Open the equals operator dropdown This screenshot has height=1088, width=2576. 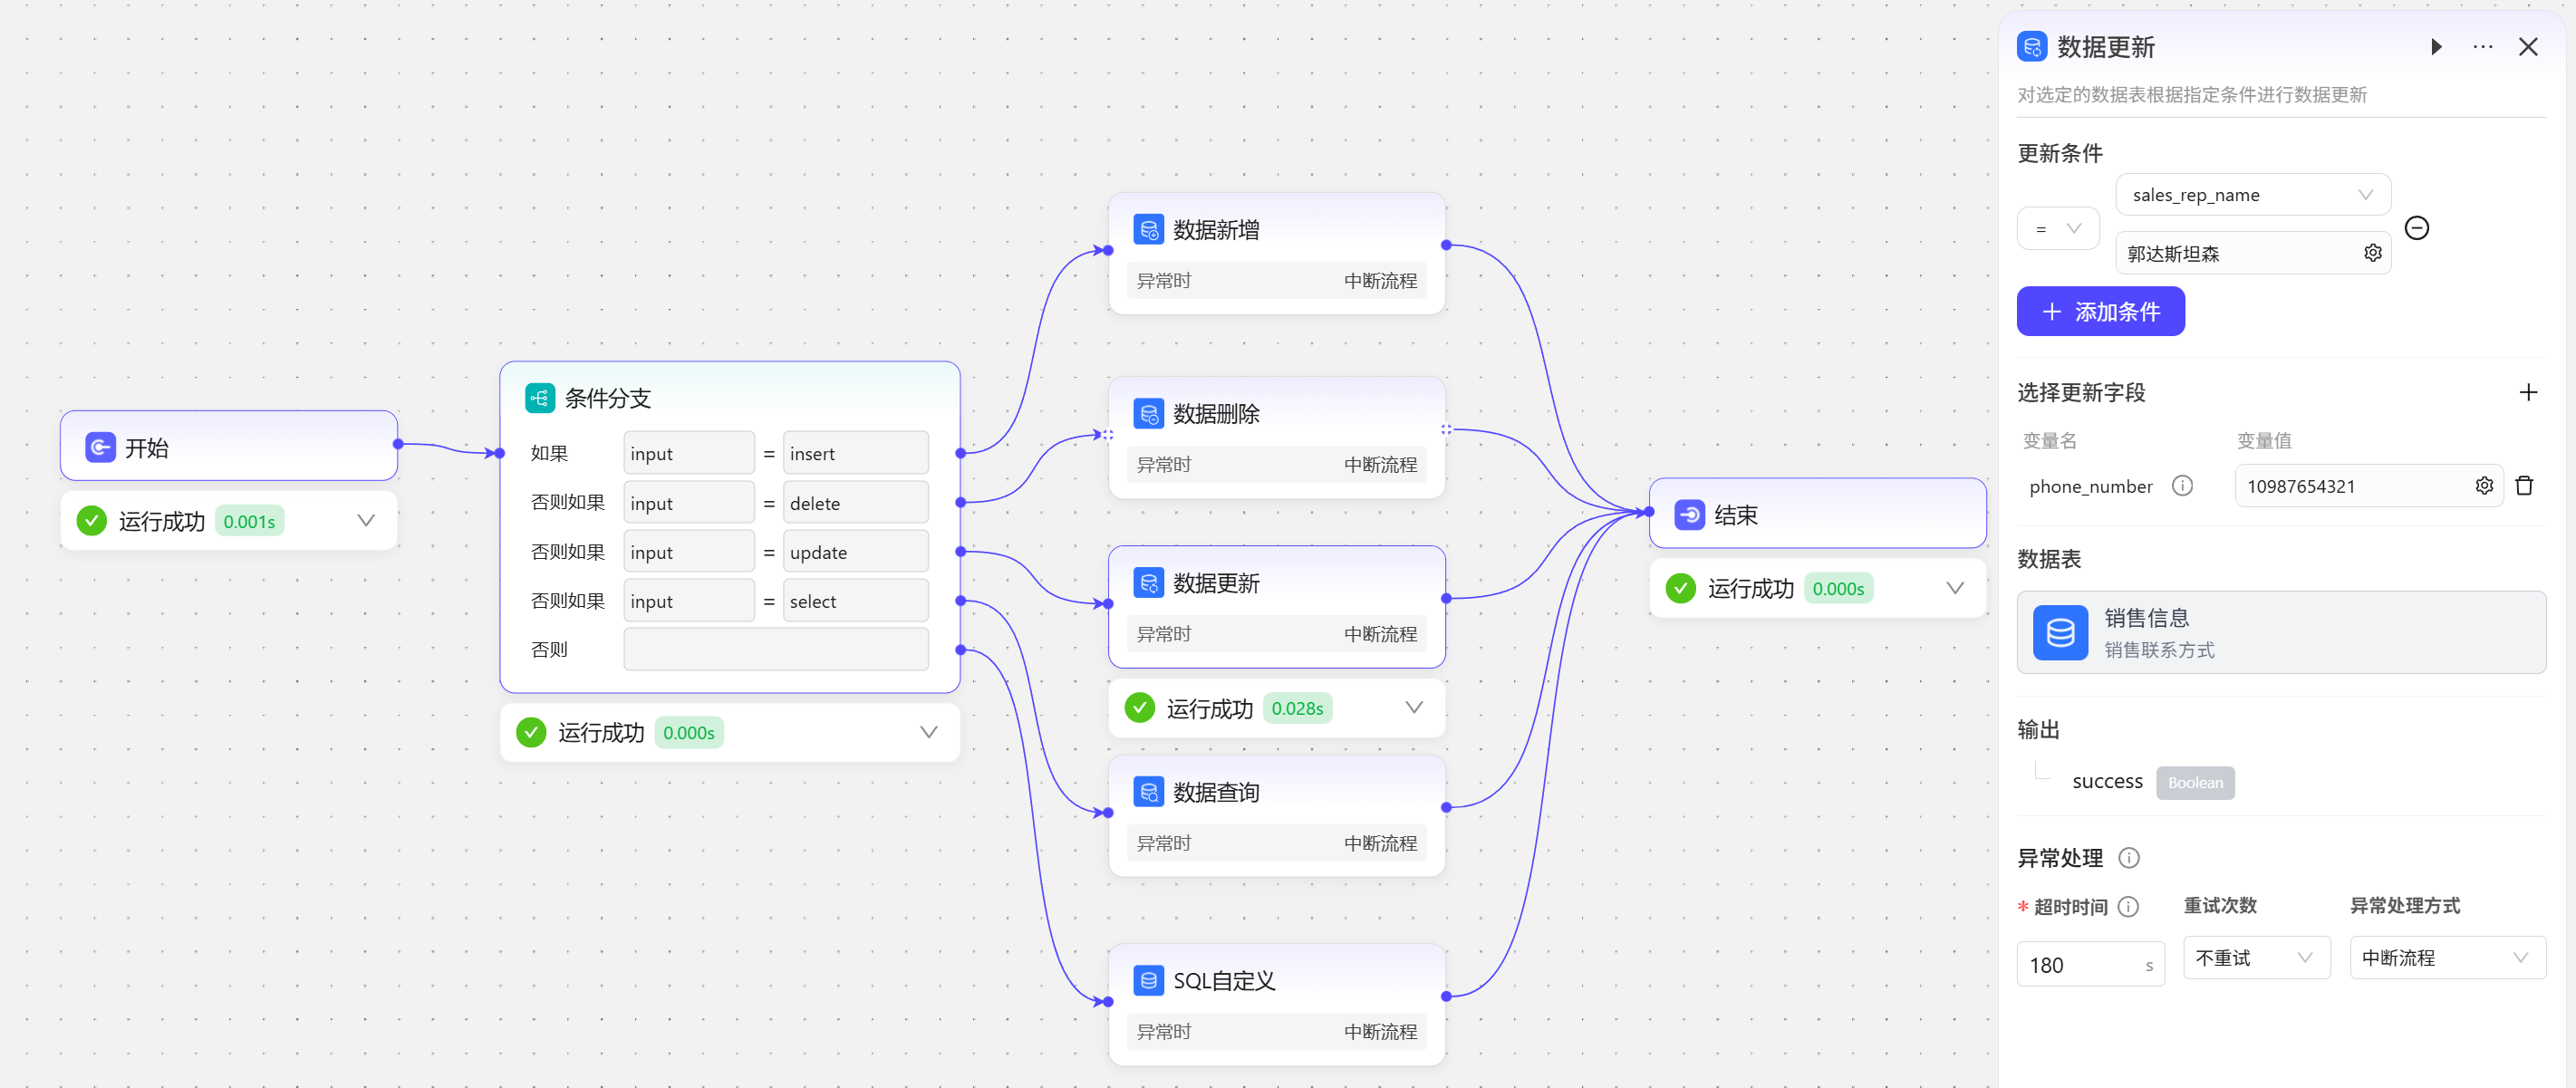click(2057, 229)
